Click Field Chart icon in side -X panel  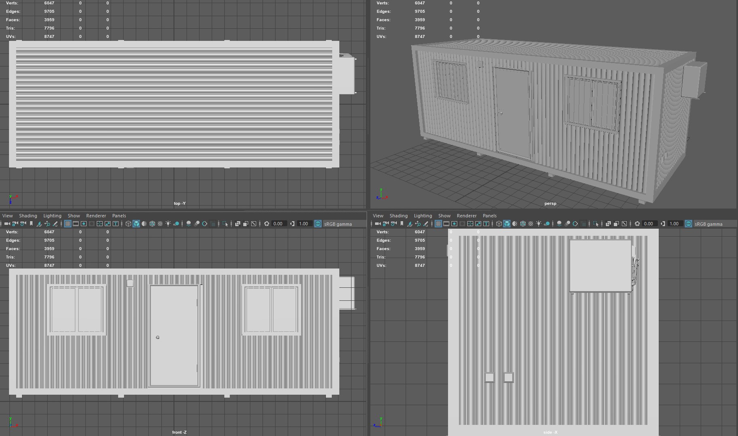470,224
